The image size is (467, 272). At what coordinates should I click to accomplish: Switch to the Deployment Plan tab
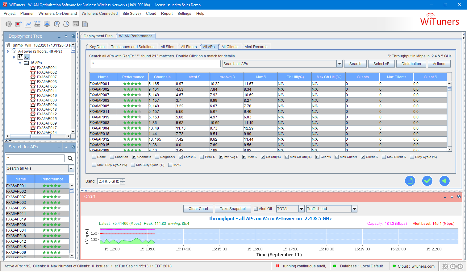click(98, 36)
